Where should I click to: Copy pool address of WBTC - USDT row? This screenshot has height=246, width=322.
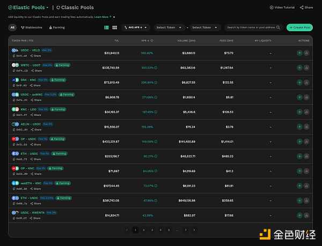[x=14, y=71]
